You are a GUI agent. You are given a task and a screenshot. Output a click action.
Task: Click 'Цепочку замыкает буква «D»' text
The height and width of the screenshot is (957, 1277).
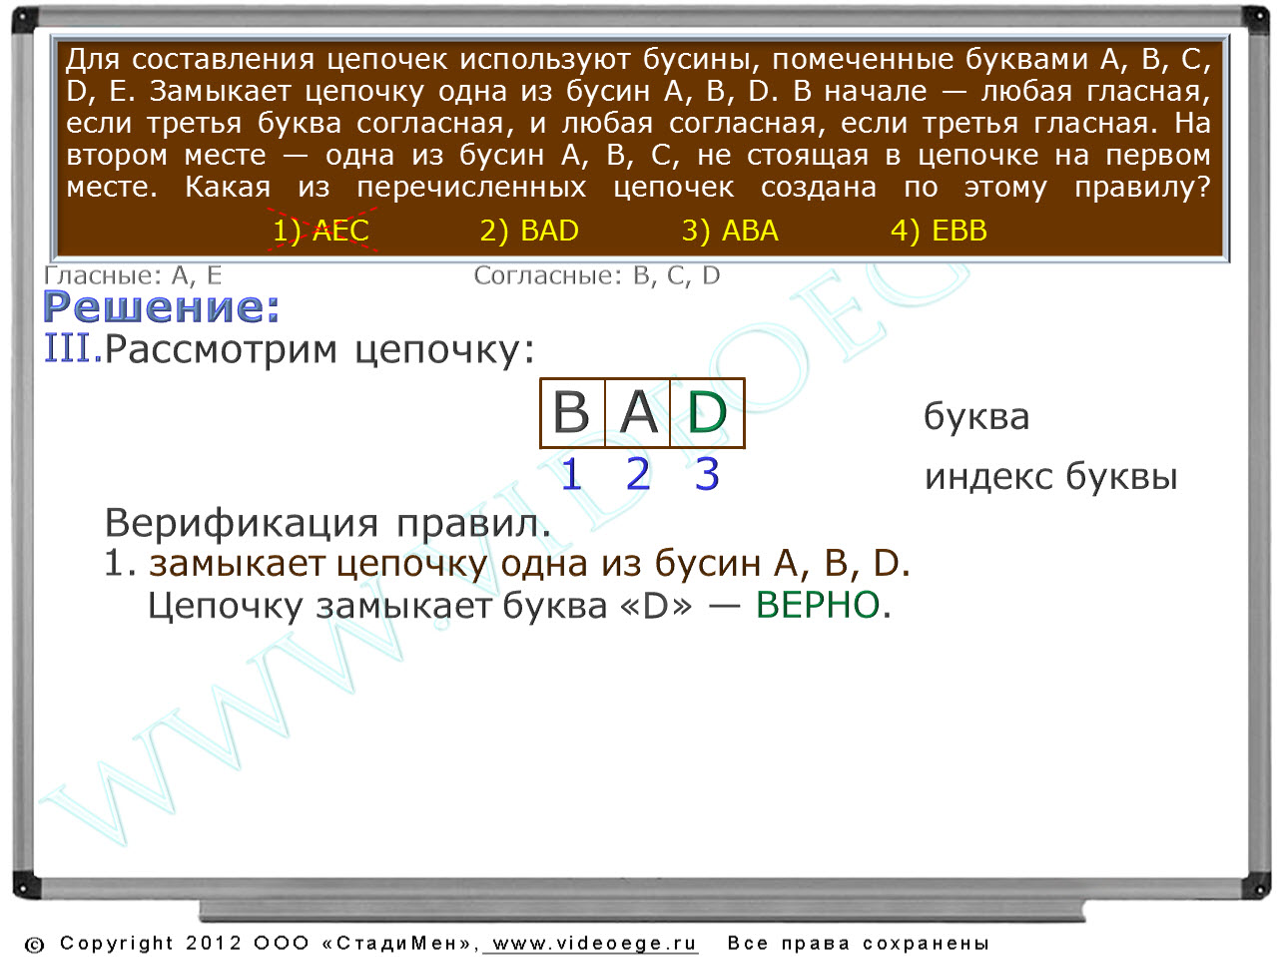(419, 606)
